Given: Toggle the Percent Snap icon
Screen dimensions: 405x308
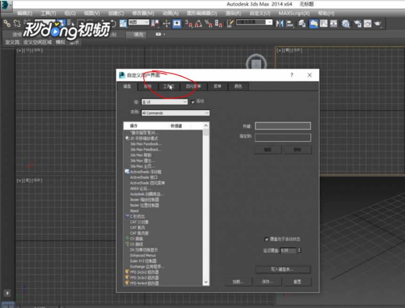Looking at the screenshot, I should click(208, 24).
